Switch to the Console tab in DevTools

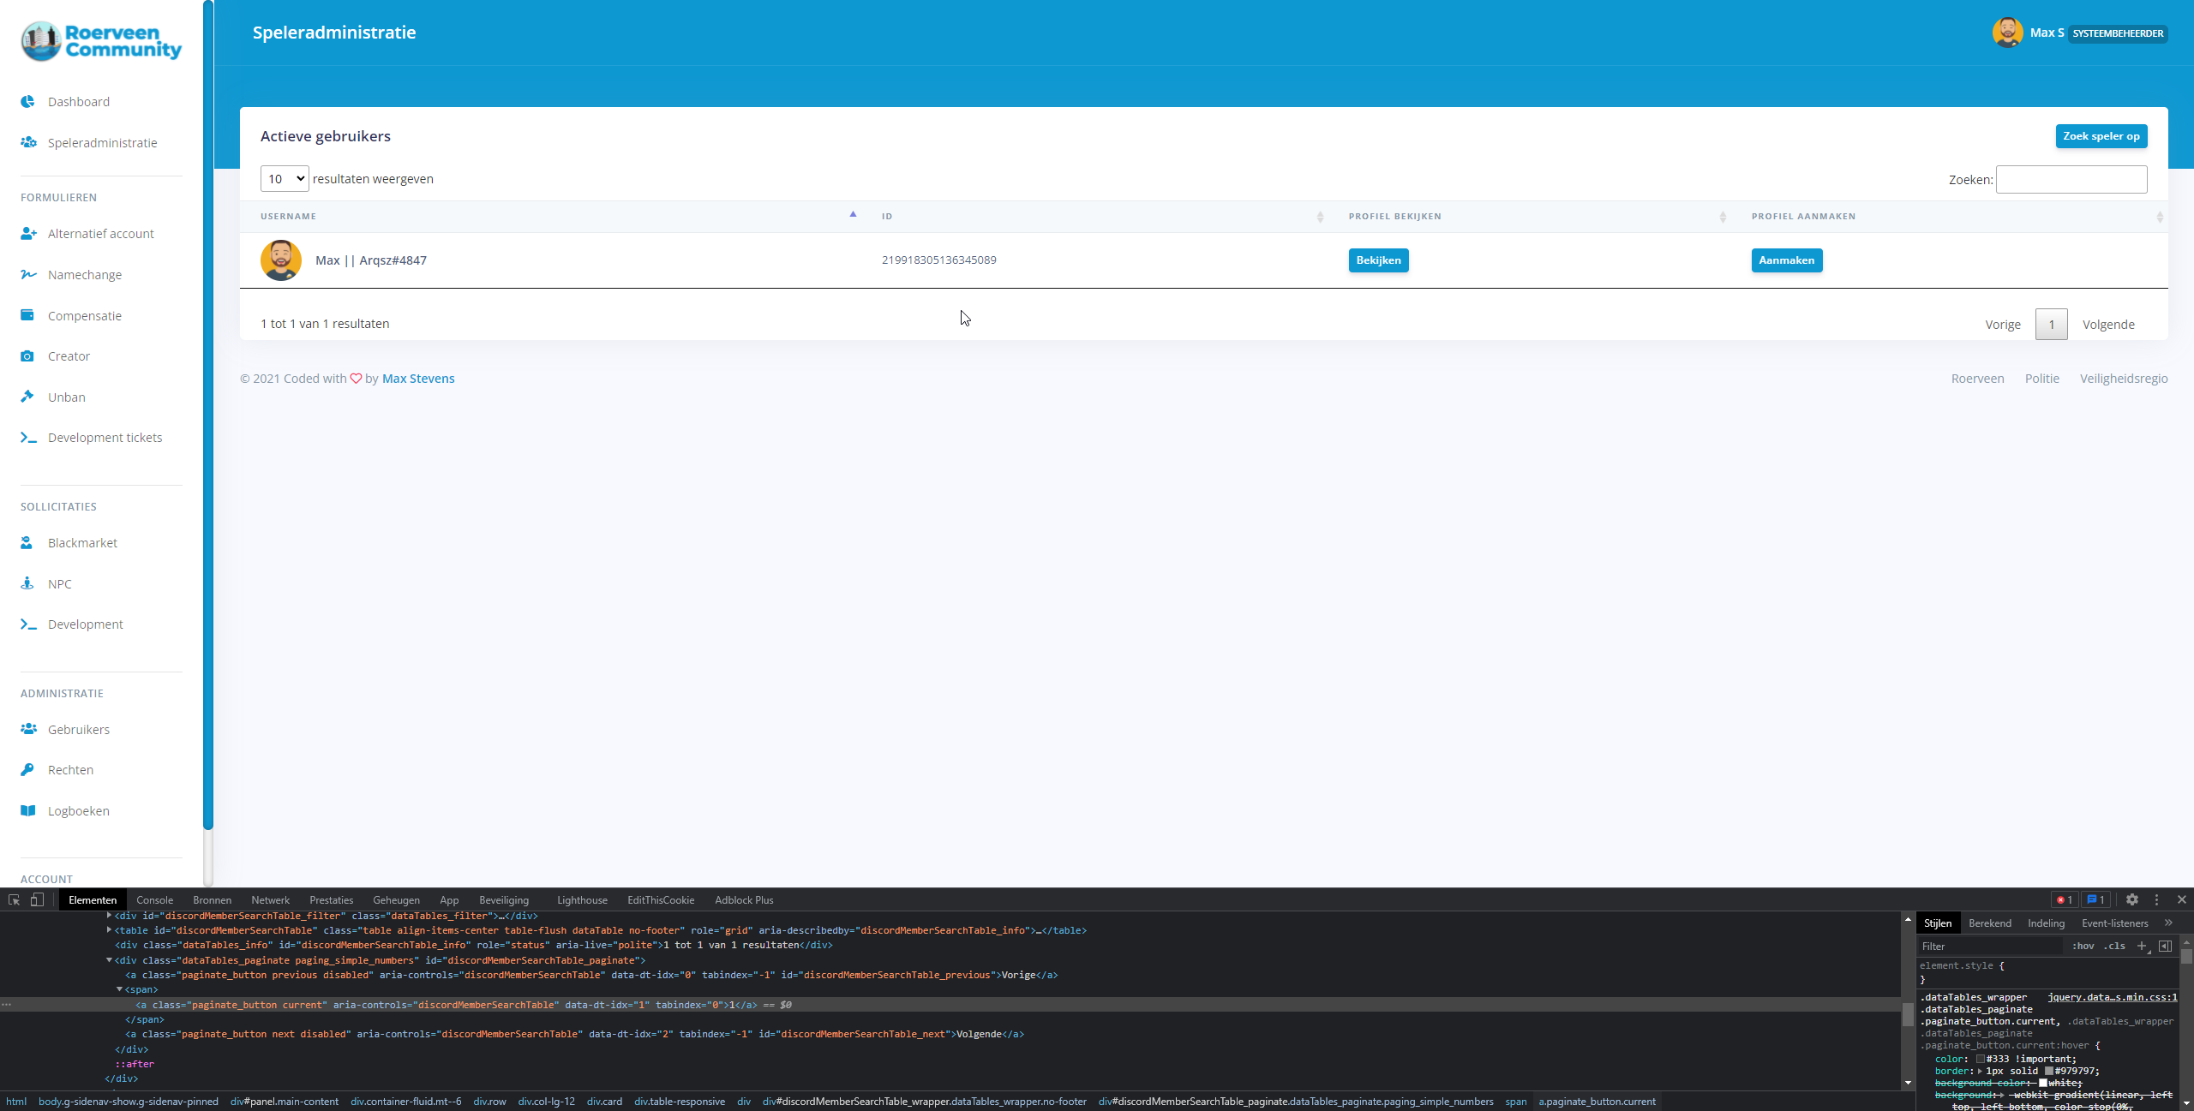(154, 899)
